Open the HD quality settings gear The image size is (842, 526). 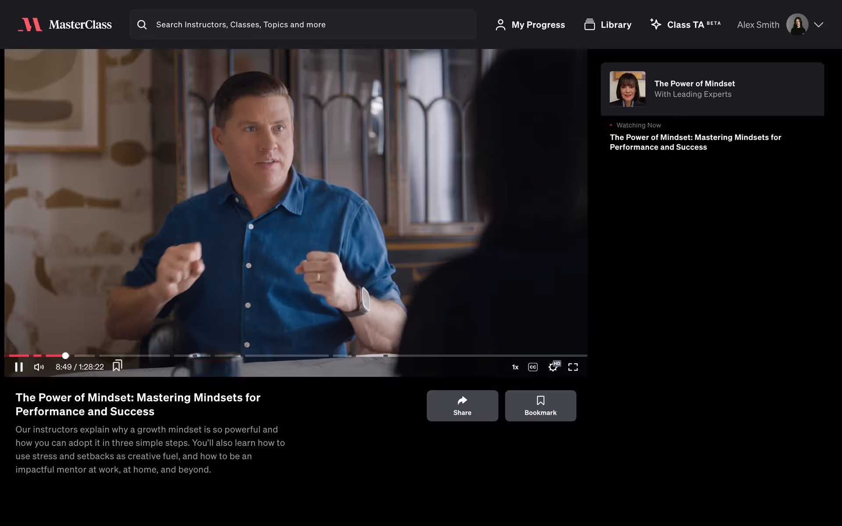[553, 367]
